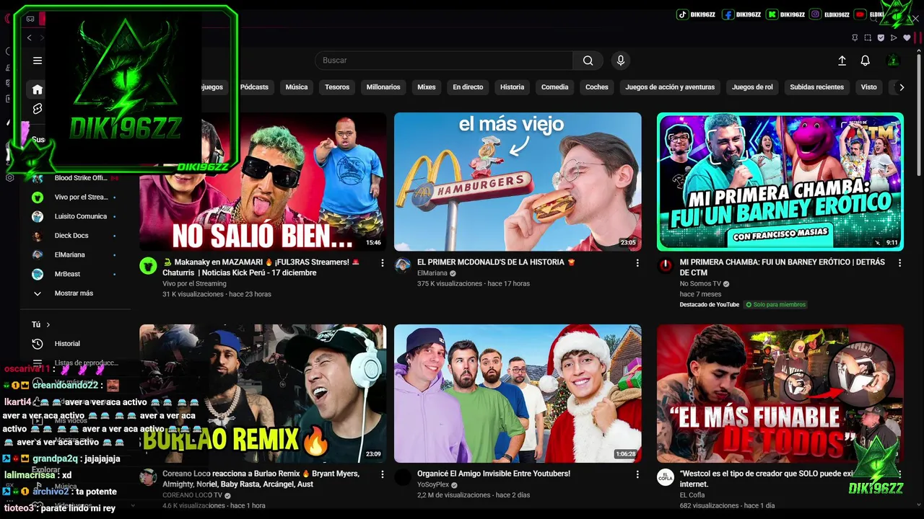Open the browser shield ad-blocker icon
The image size is (924, 519).
(881, 37)
